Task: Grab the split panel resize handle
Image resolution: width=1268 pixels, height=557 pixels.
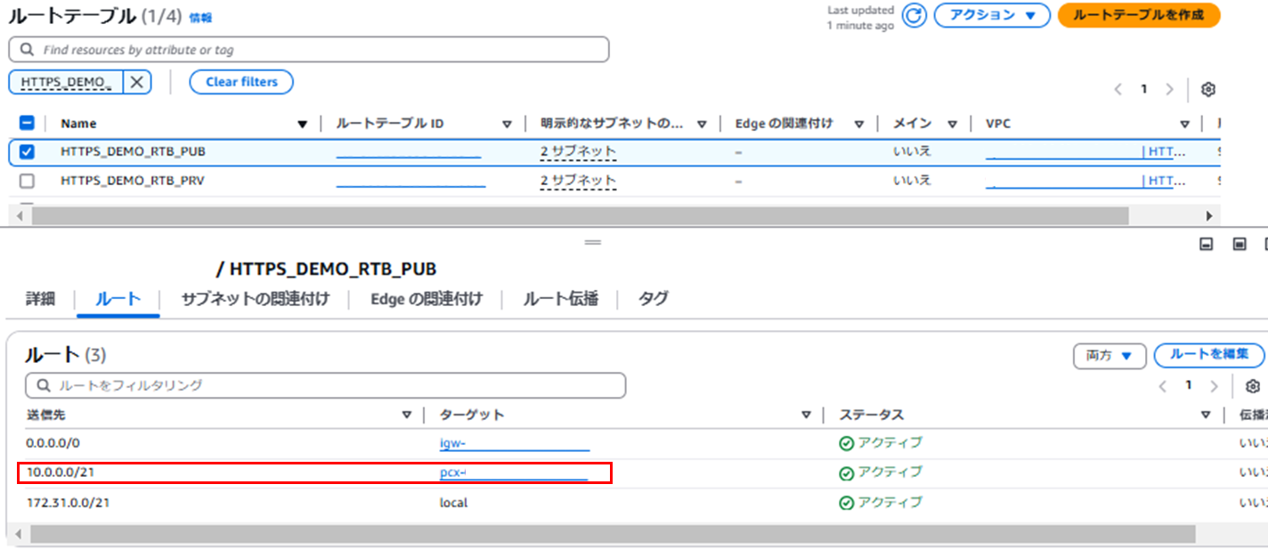Action: [593, 242]
